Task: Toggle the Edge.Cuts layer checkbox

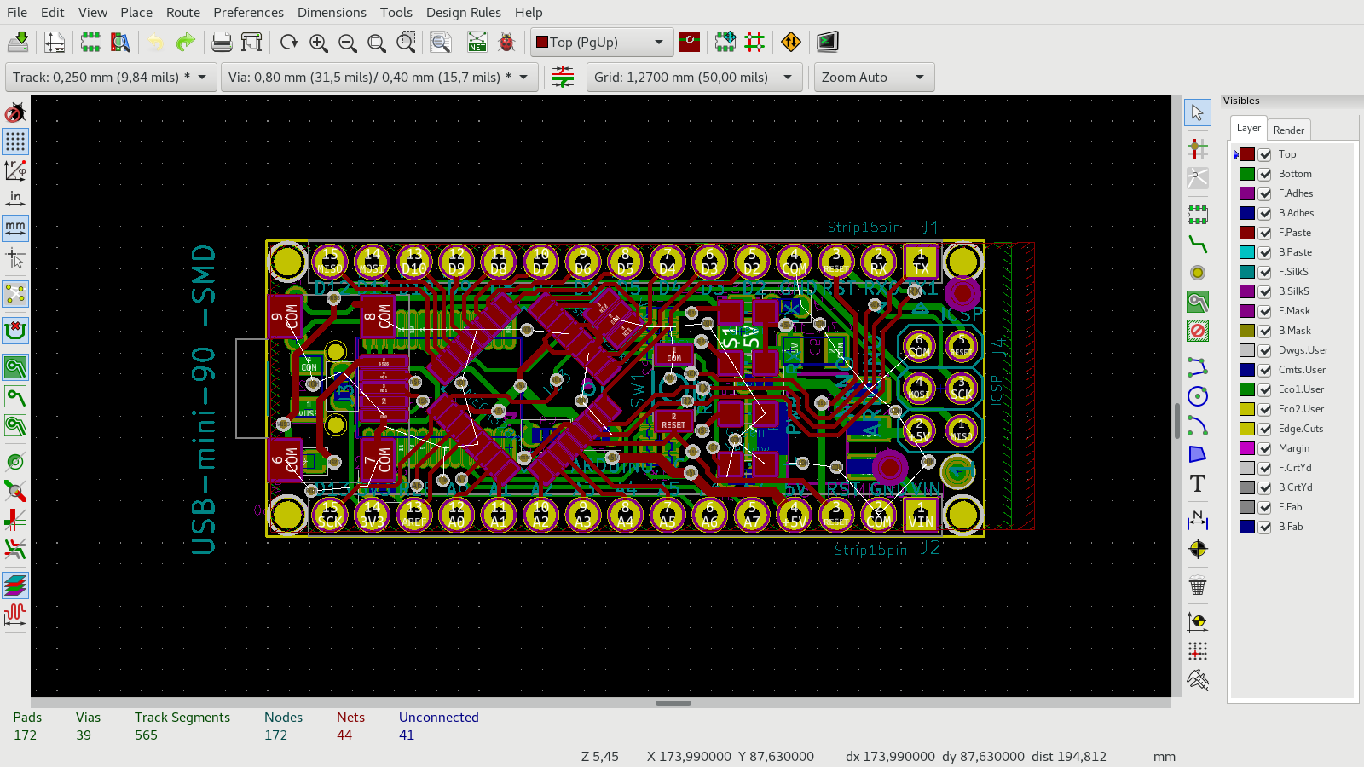Action: 1265,429
